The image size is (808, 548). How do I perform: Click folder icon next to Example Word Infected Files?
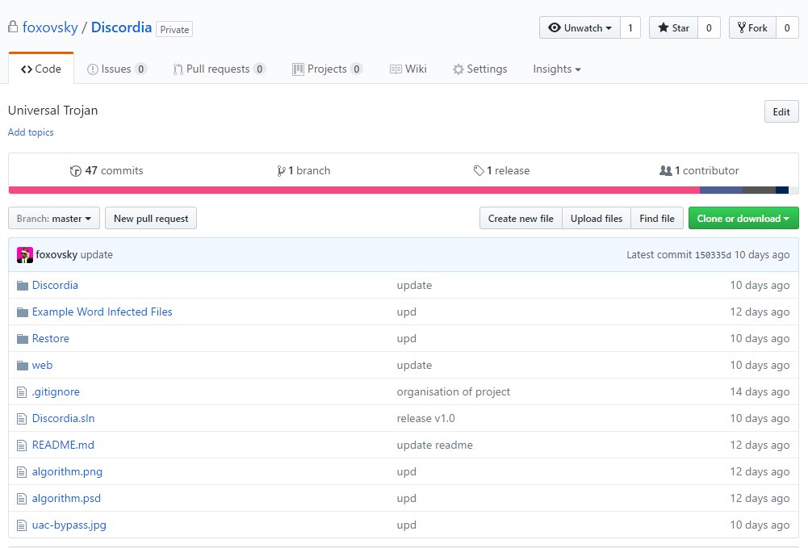coord(22,312)
